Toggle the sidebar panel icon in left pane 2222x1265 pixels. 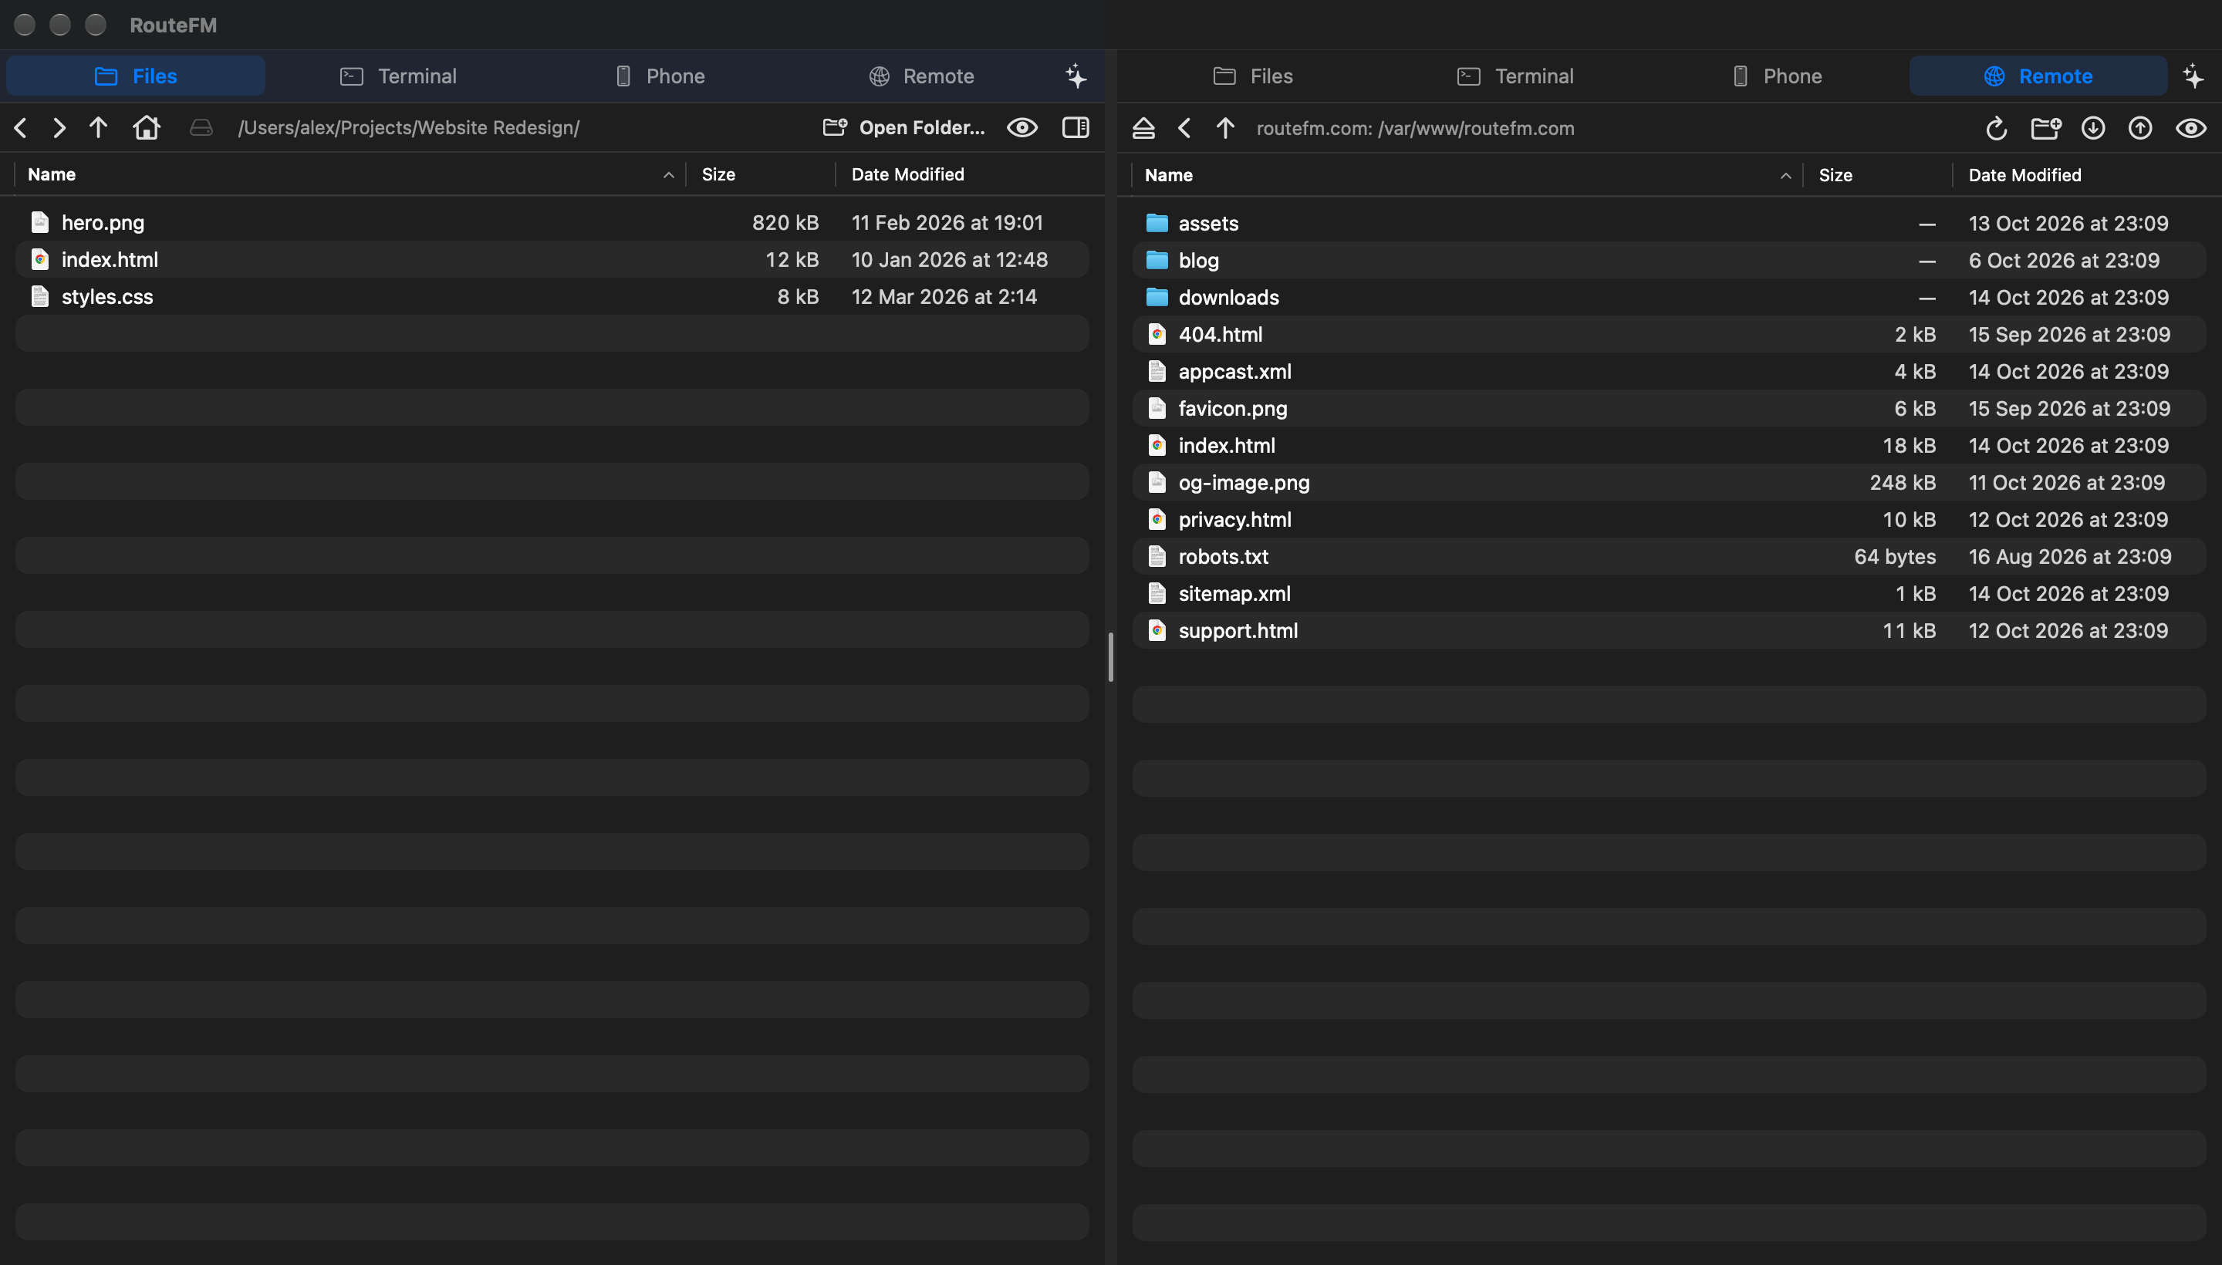pyautogui.click(x=1076, y=128)
